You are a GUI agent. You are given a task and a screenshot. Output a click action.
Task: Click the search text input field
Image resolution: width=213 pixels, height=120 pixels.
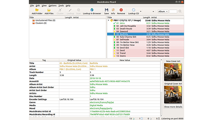(173, 11)
